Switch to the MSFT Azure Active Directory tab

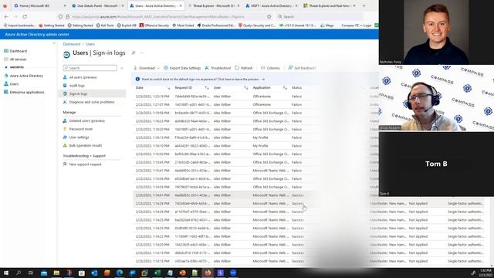271,5
